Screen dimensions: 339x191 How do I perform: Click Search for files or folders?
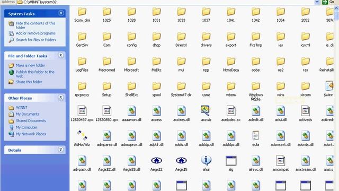point(36,40)
